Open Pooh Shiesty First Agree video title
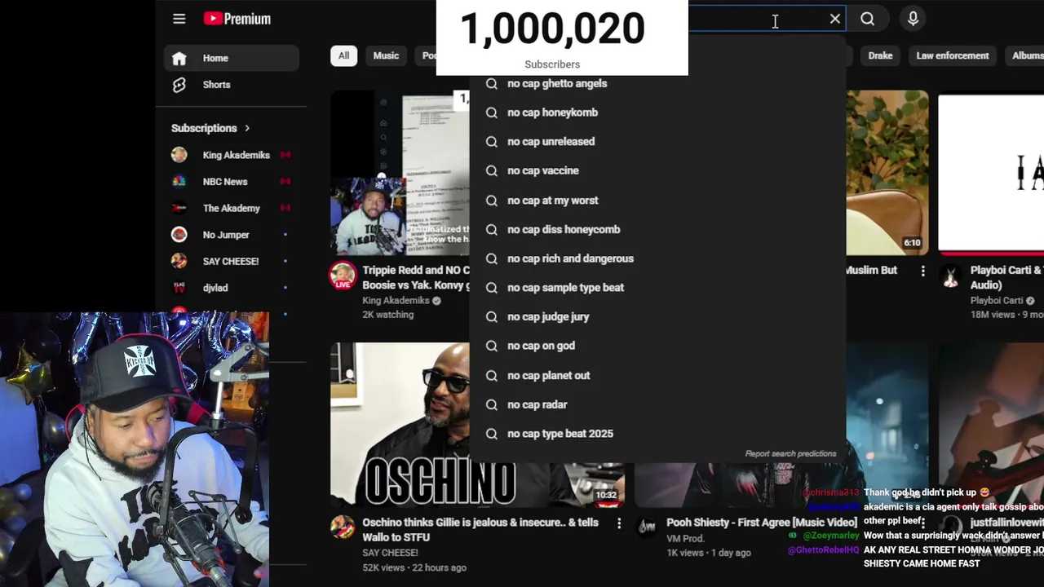 tap(762, 523)
